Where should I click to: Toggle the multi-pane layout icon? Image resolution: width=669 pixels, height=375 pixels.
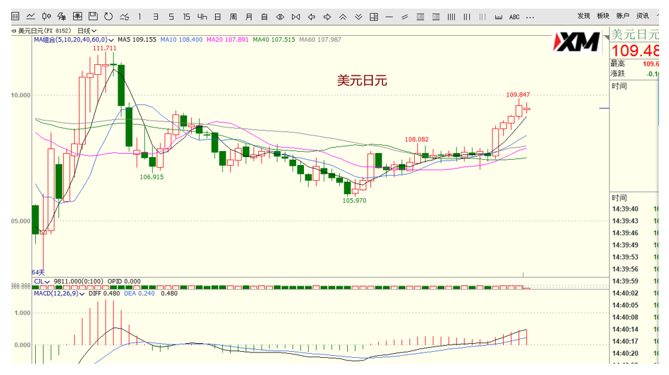[x=374, y=17]
